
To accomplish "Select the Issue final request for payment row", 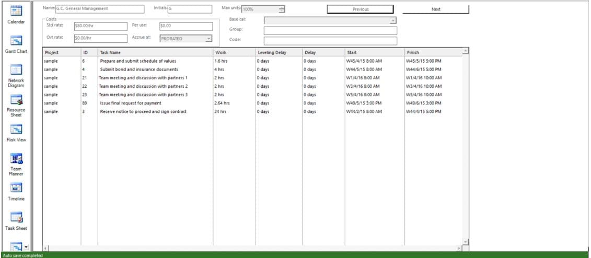I will pos(252,103).
